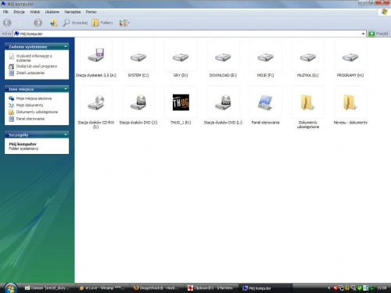
Task: Open the Nevesu - dokumenty folder
Action: tap(350, 102)
